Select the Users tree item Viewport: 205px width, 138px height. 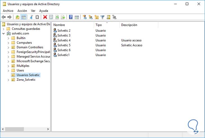20,70
